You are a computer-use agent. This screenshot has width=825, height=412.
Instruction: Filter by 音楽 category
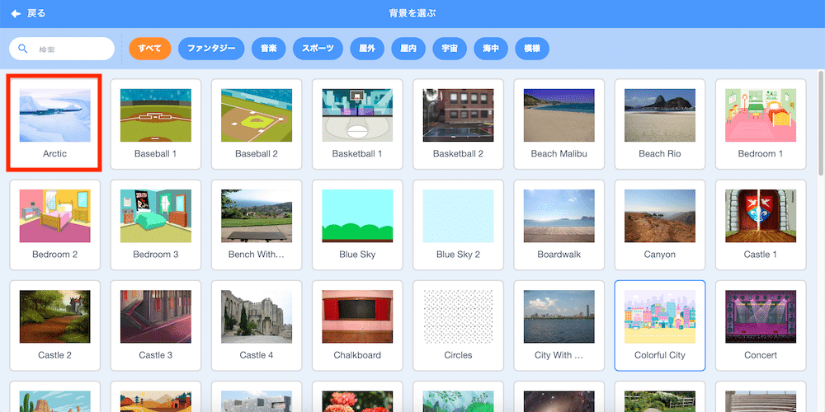268,49
